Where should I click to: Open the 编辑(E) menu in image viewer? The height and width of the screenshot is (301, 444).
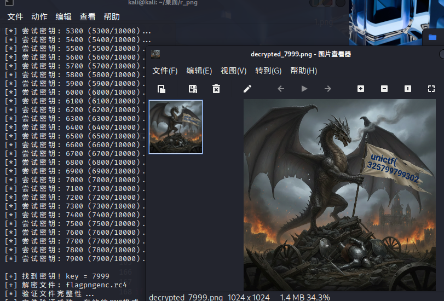click(x=199, y=71)
